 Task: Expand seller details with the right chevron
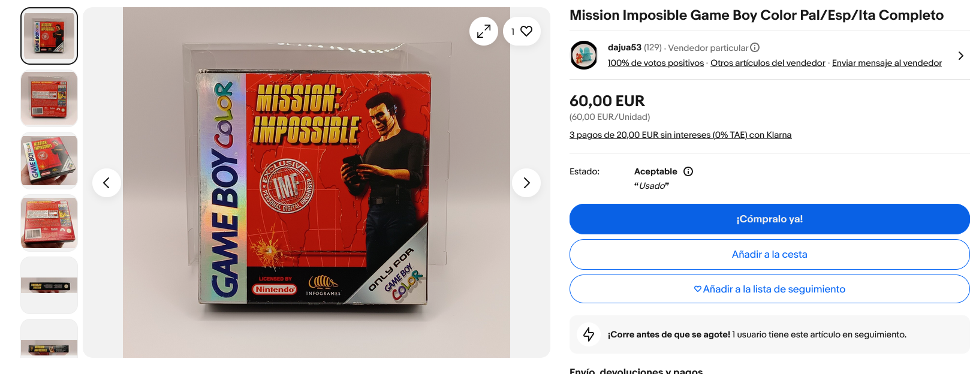[960, 56]
